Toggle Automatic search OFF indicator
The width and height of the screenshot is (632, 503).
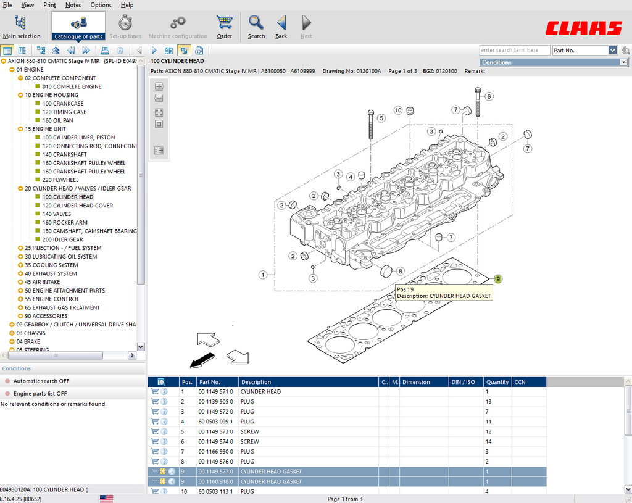point(7,381)
